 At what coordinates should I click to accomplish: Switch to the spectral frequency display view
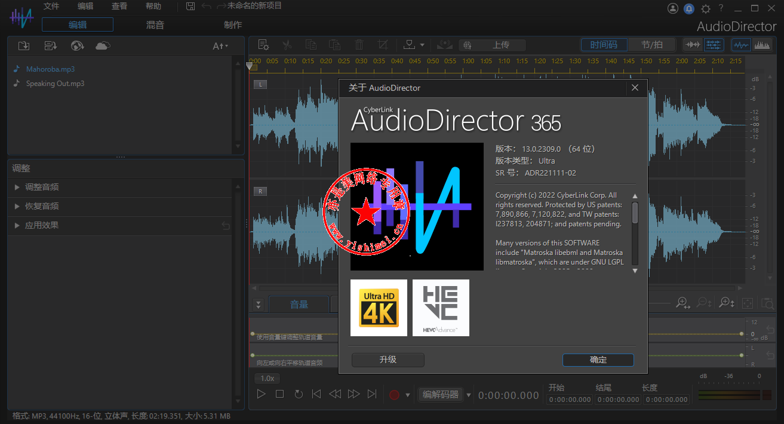pos(762,45)
